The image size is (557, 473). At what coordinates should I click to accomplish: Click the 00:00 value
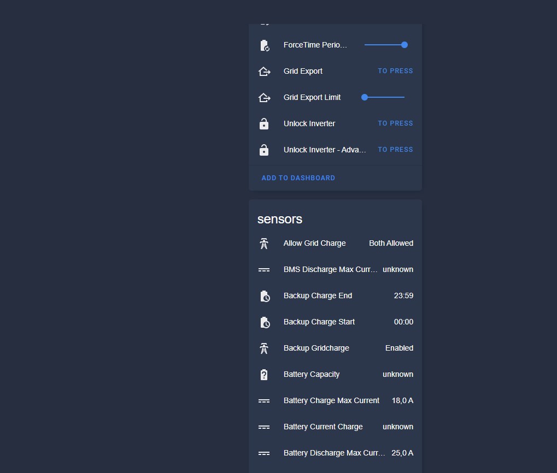tap(403, 322)
